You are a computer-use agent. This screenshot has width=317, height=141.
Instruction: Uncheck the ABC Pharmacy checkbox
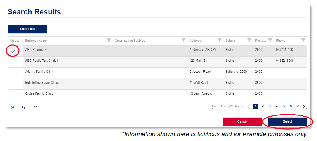pyautogui.click(x=13, y=51)
